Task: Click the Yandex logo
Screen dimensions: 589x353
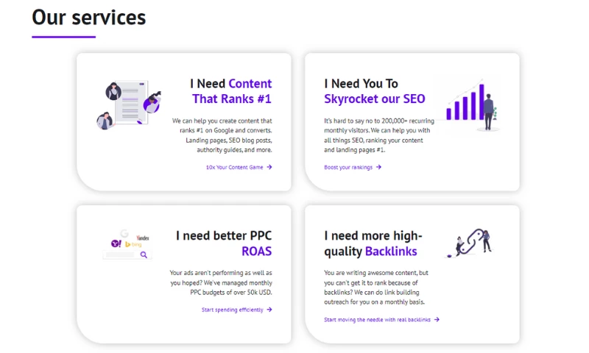Action: coord(143,238)
